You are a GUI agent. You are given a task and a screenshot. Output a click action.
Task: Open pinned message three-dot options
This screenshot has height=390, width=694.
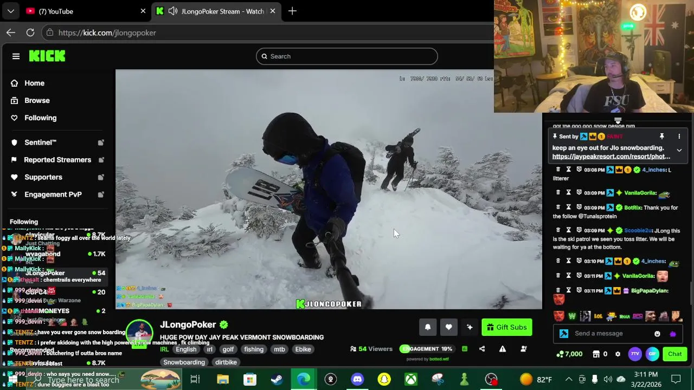[x=679, y=136]
